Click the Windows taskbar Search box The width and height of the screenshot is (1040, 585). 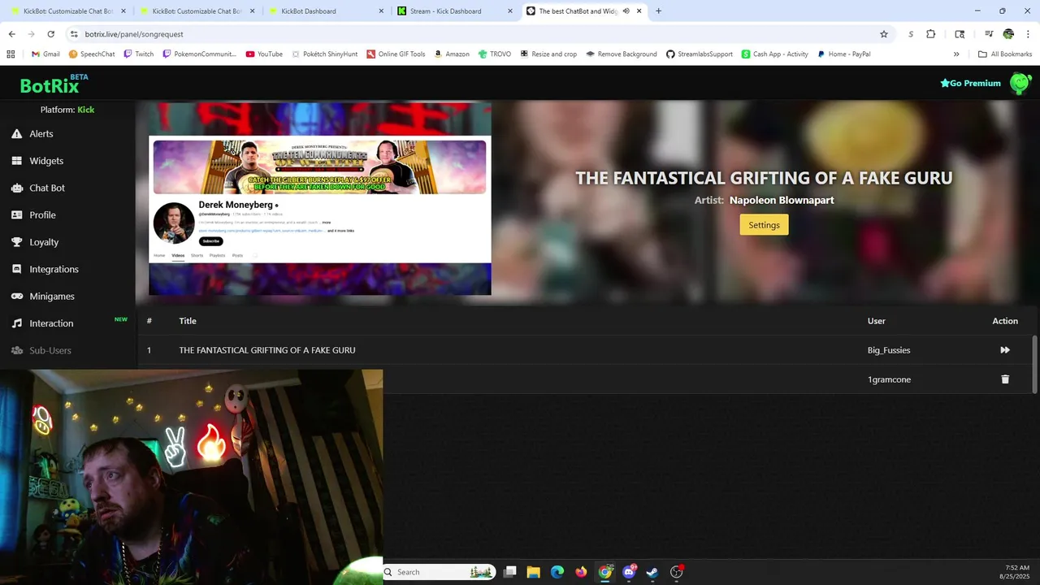(x=439, y=572)
